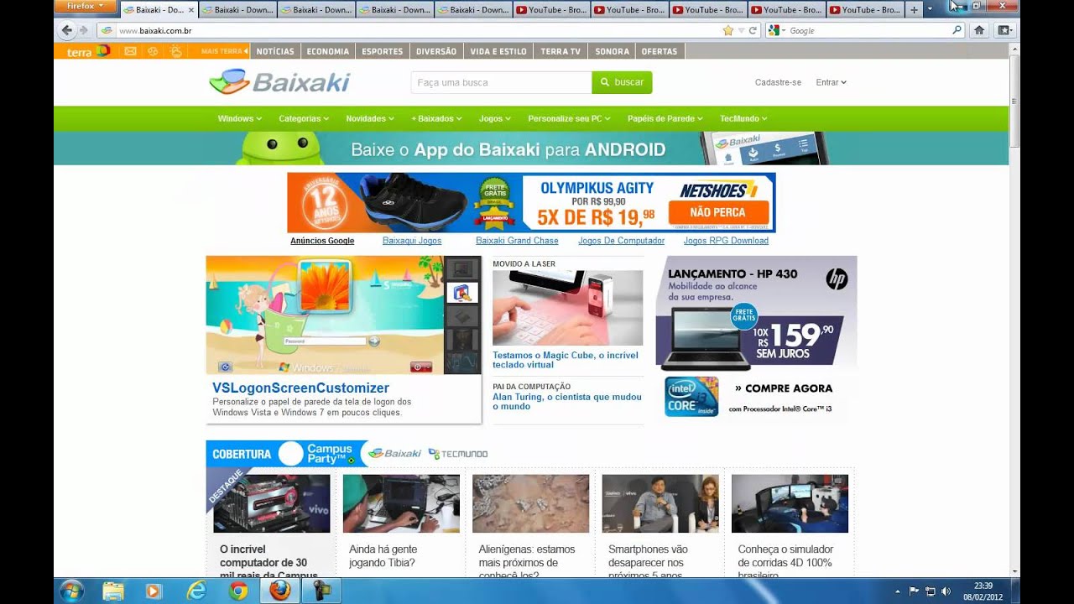Open the Terra mail envelope icon
1074x604 pixels.
[x=130, y=51]
